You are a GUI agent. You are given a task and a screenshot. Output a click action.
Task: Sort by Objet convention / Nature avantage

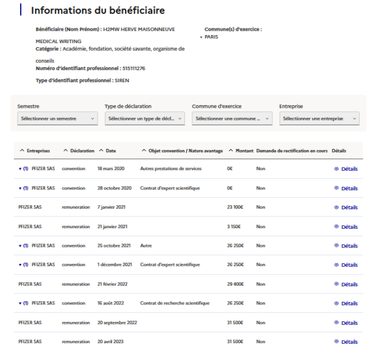pos(182,151)
